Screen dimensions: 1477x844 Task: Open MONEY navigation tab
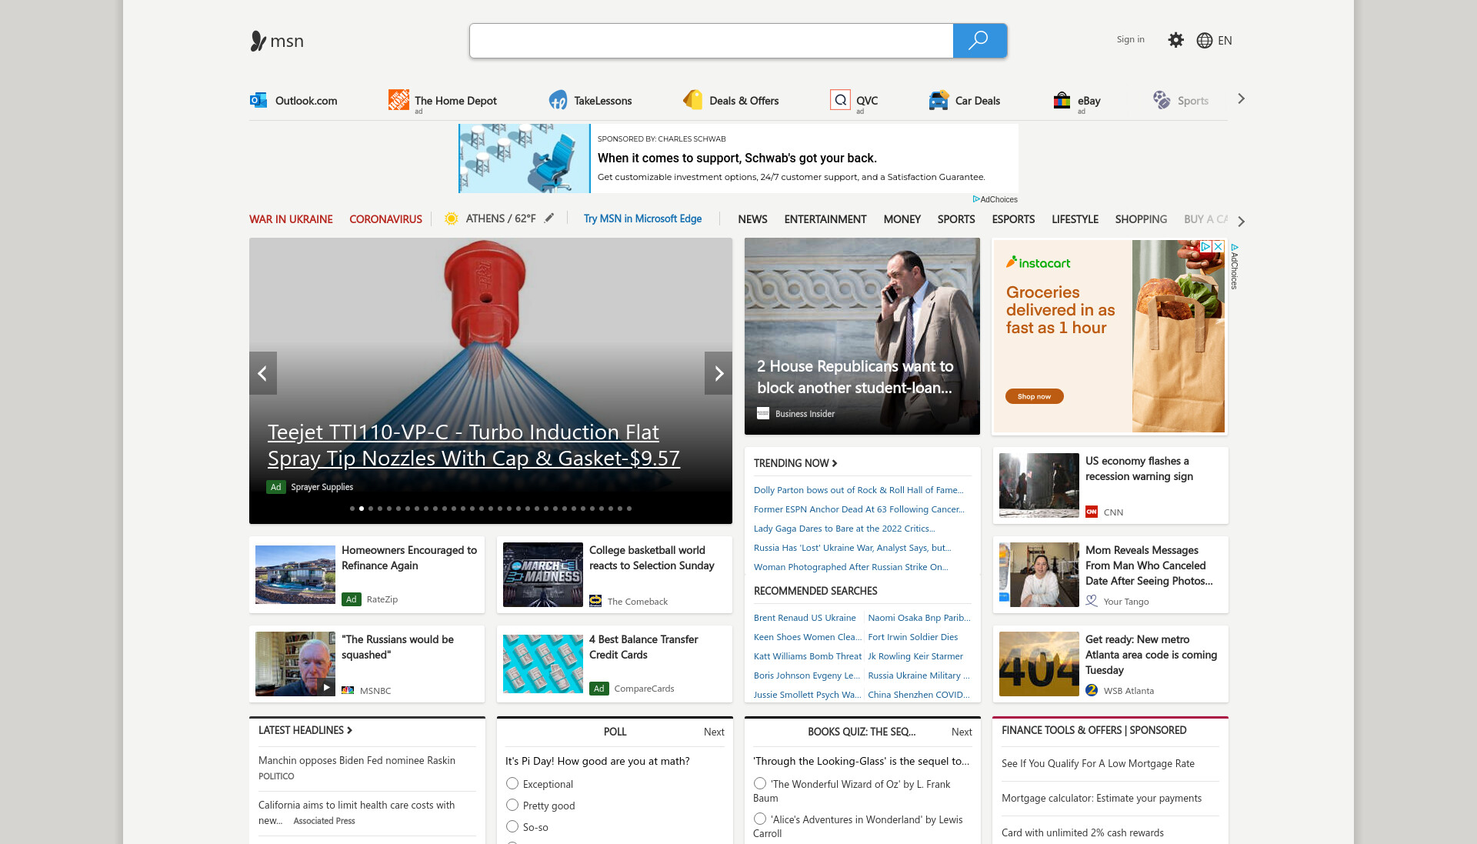tap(902, 219)
